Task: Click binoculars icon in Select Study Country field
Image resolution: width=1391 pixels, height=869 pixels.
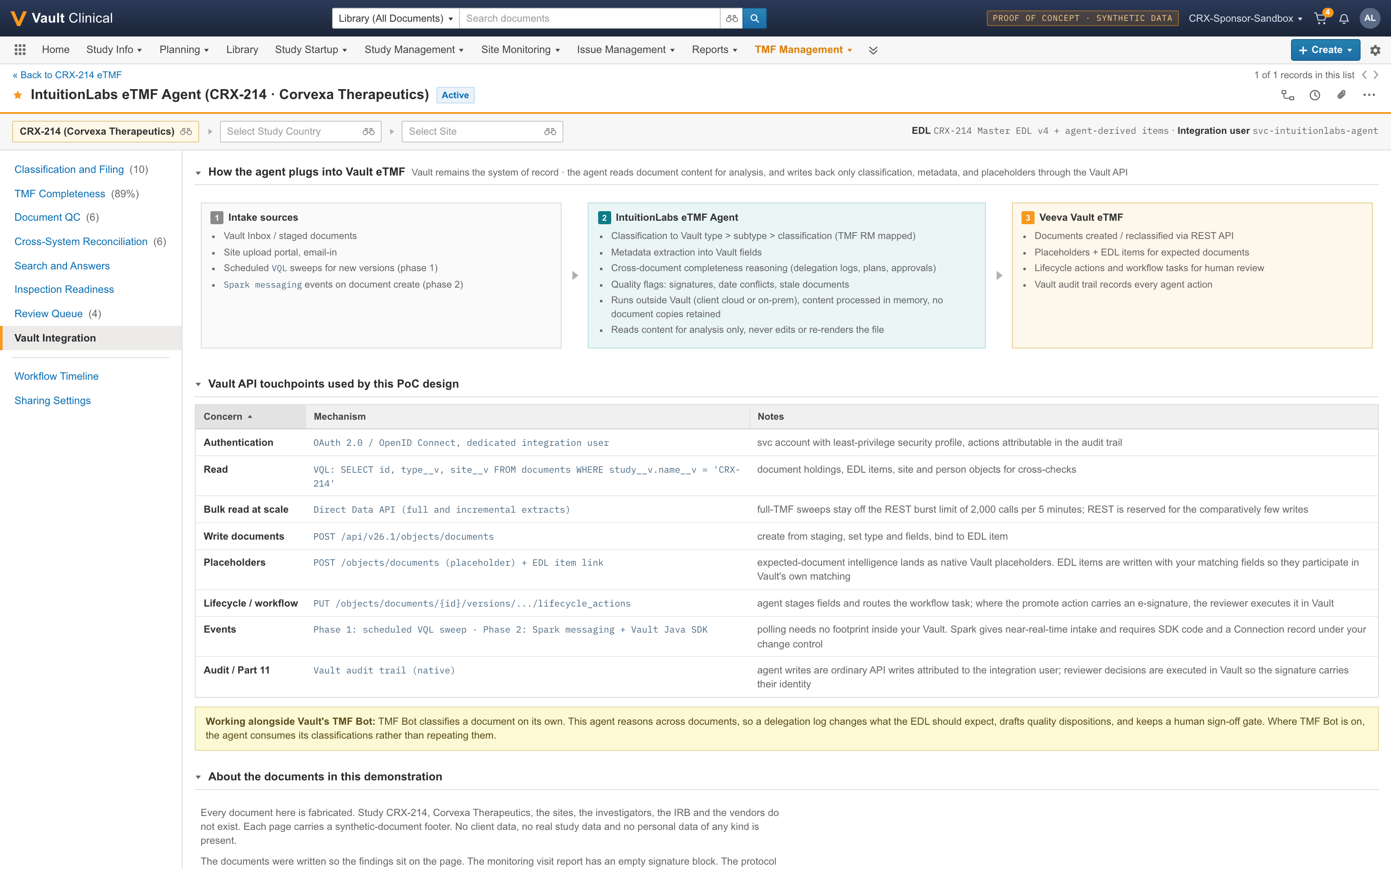Action: pos(369,132)
